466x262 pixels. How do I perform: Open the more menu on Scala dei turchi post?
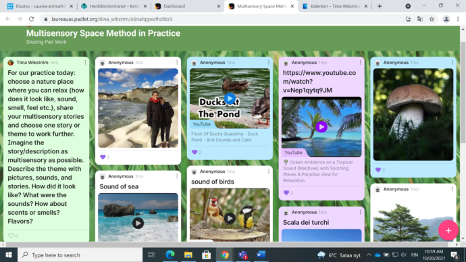[x=361, y=212]
